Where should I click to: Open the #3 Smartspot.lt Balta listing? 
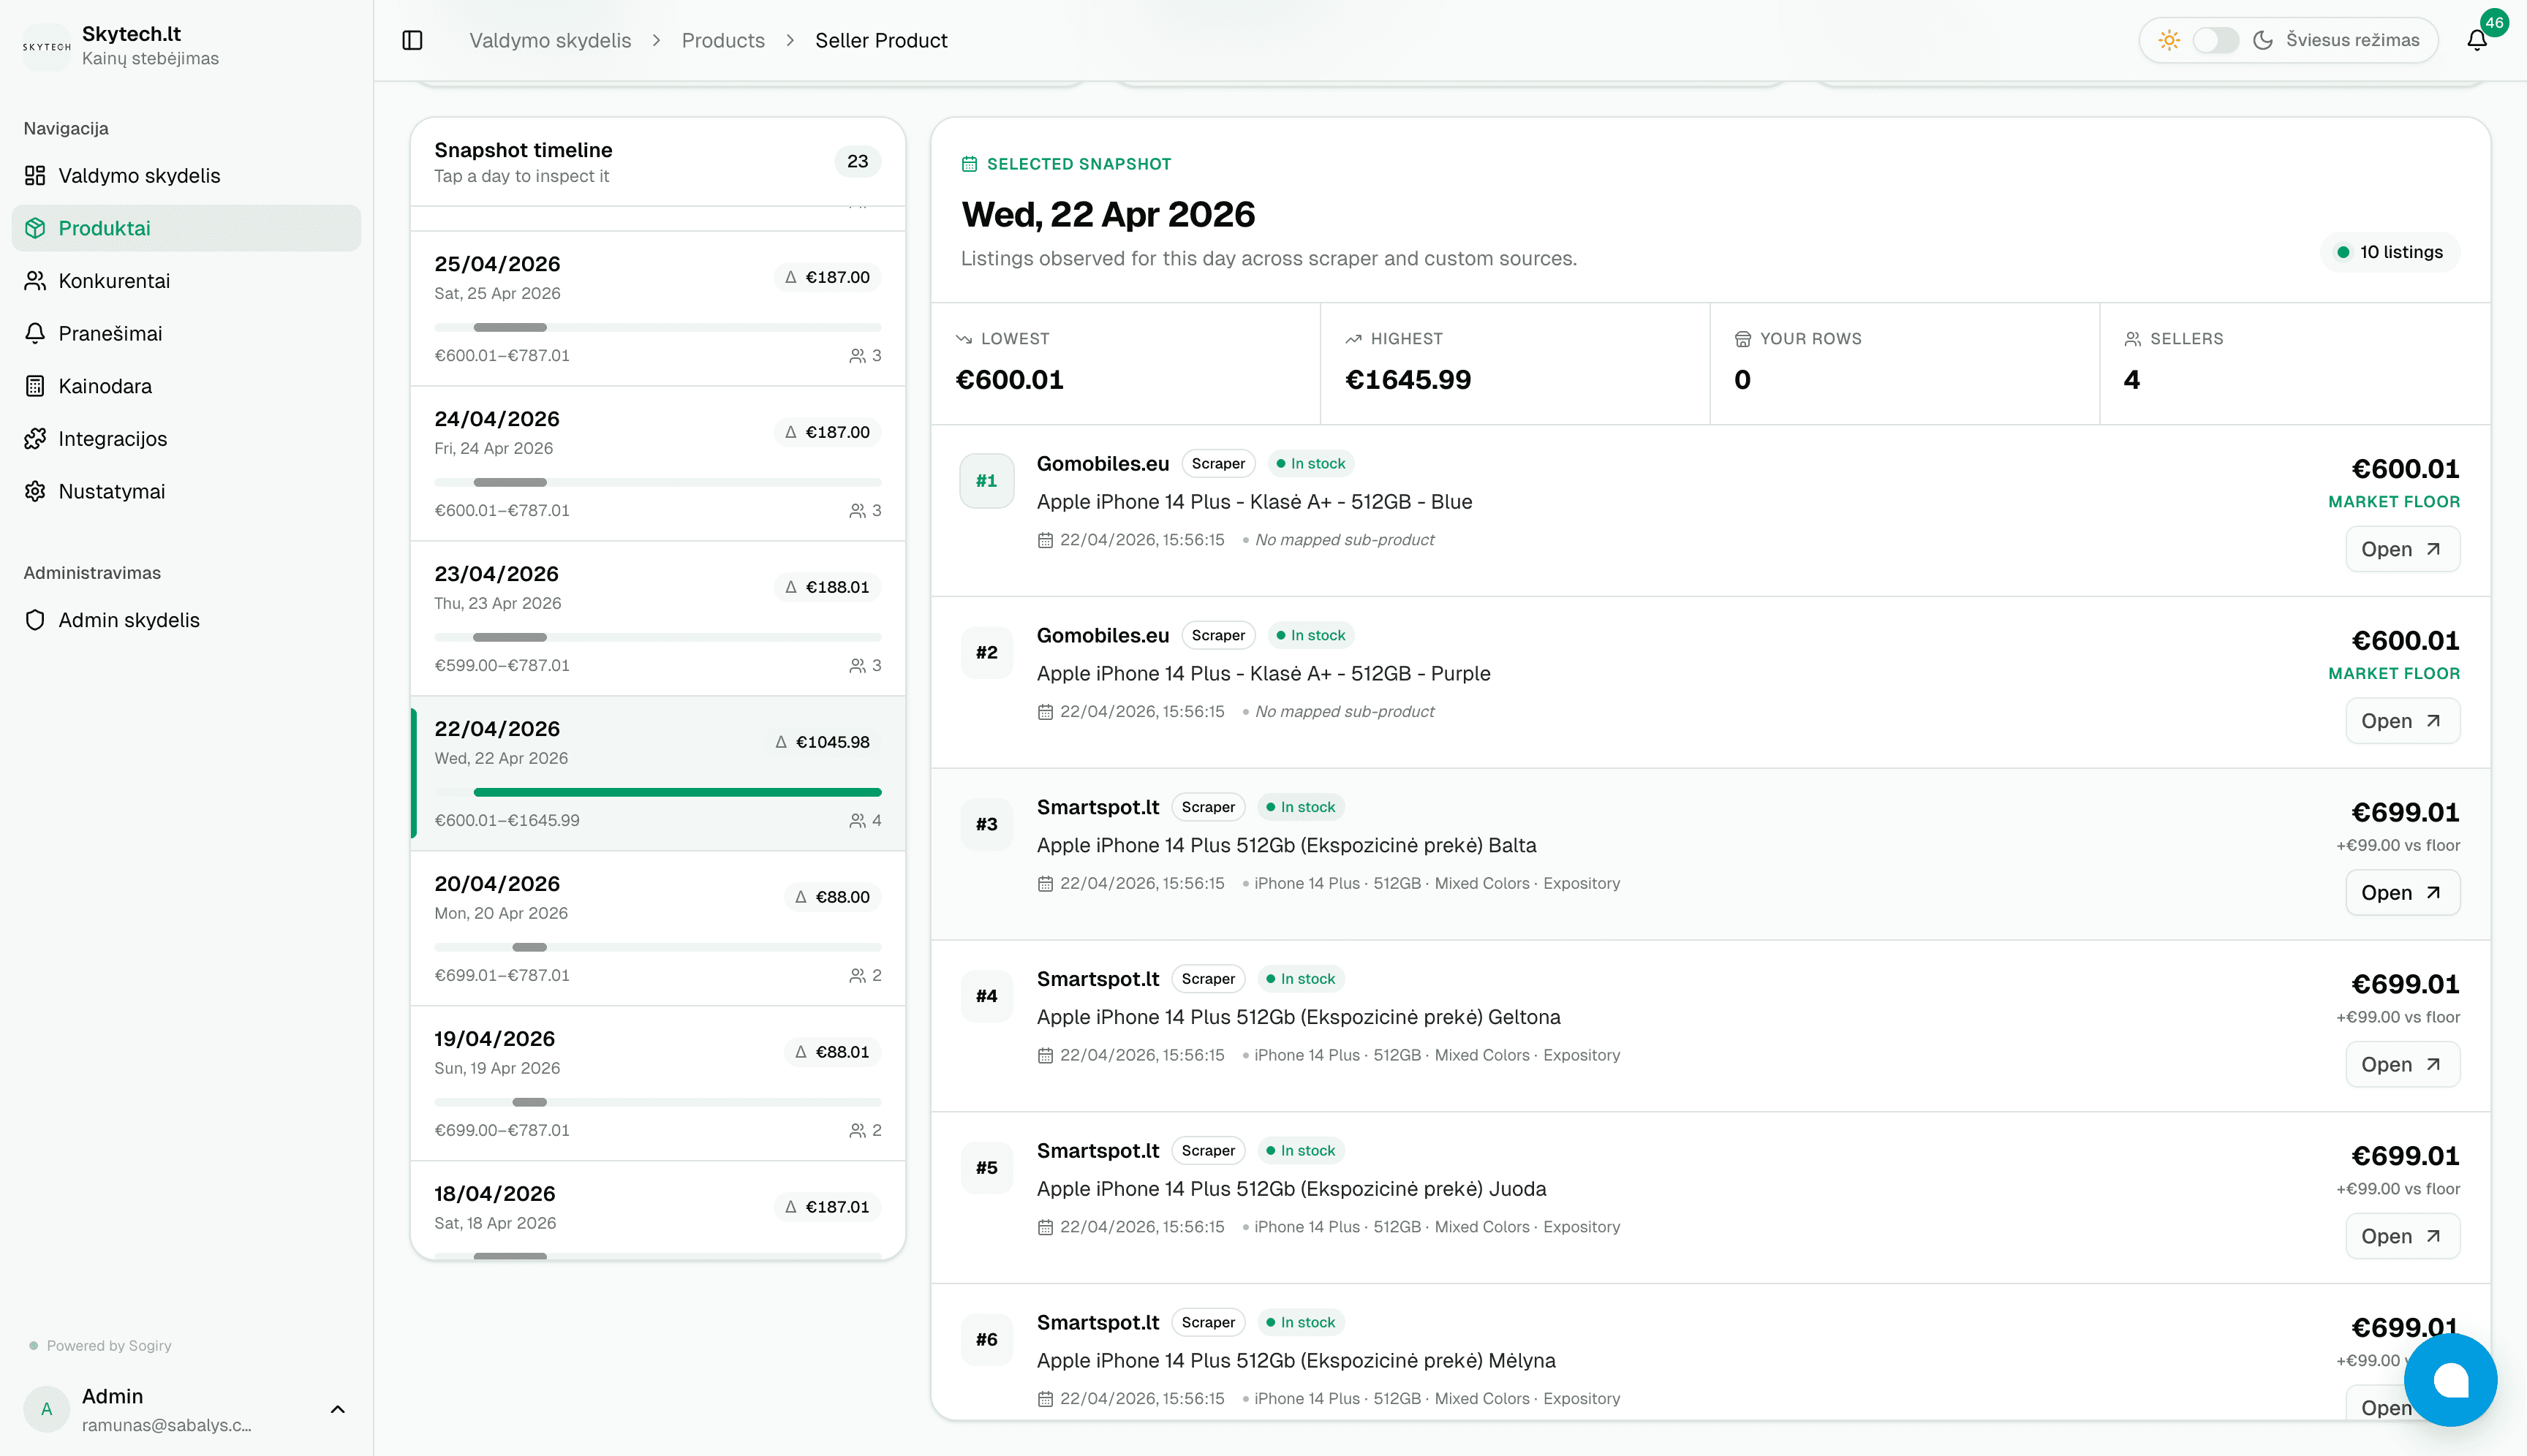[2402, 893]
